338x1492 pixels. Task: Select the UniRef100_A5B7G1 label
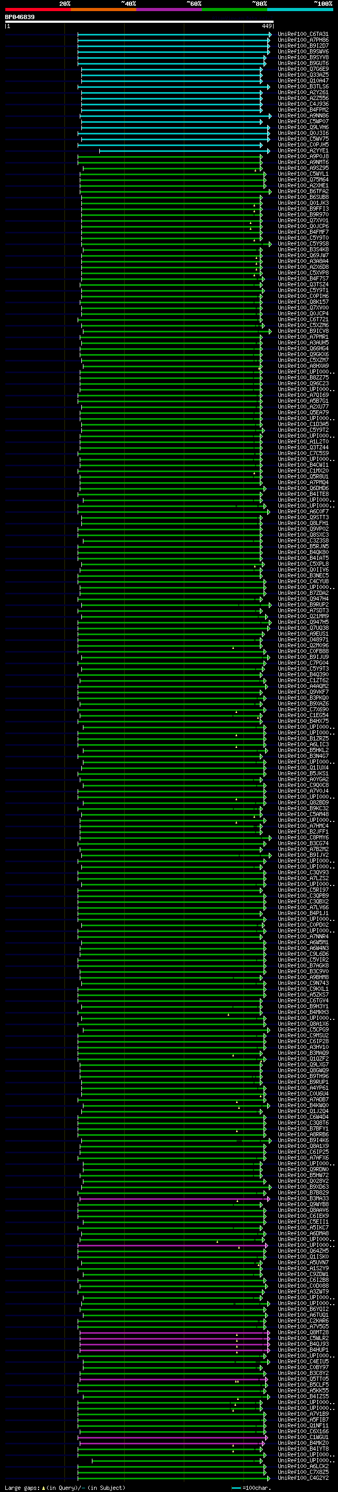point(303,401)
